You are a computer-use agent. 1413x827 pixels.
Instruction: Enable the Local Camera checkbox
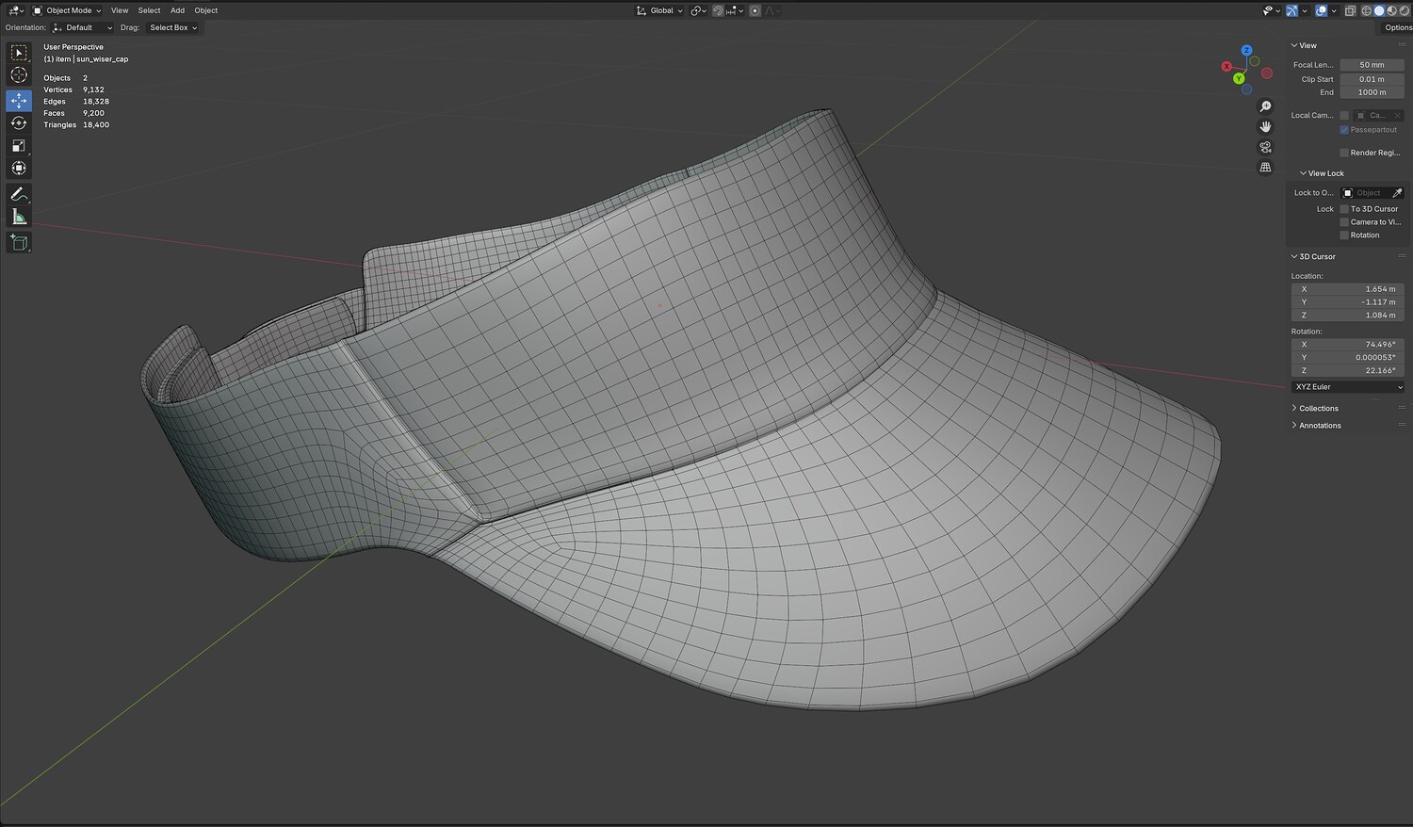pyautogui.click(x=1344, y=116)
